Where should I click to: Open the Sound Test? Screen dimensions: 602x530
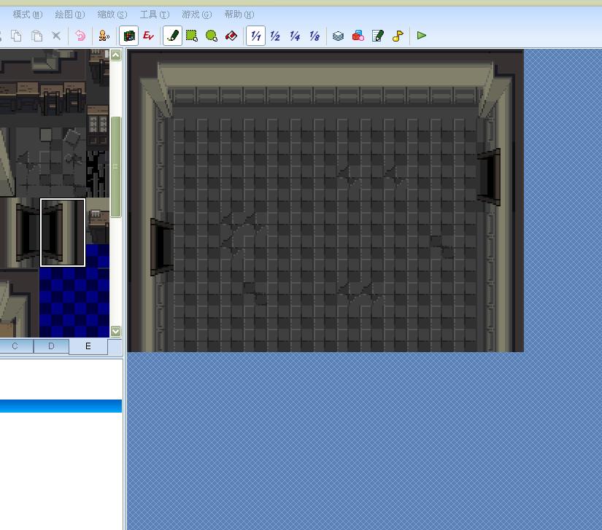[398, 36]
